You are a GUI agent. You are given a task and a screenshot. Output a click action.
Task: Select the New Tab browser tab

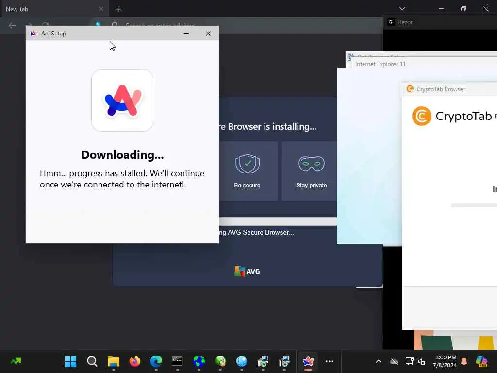(54, 9)
